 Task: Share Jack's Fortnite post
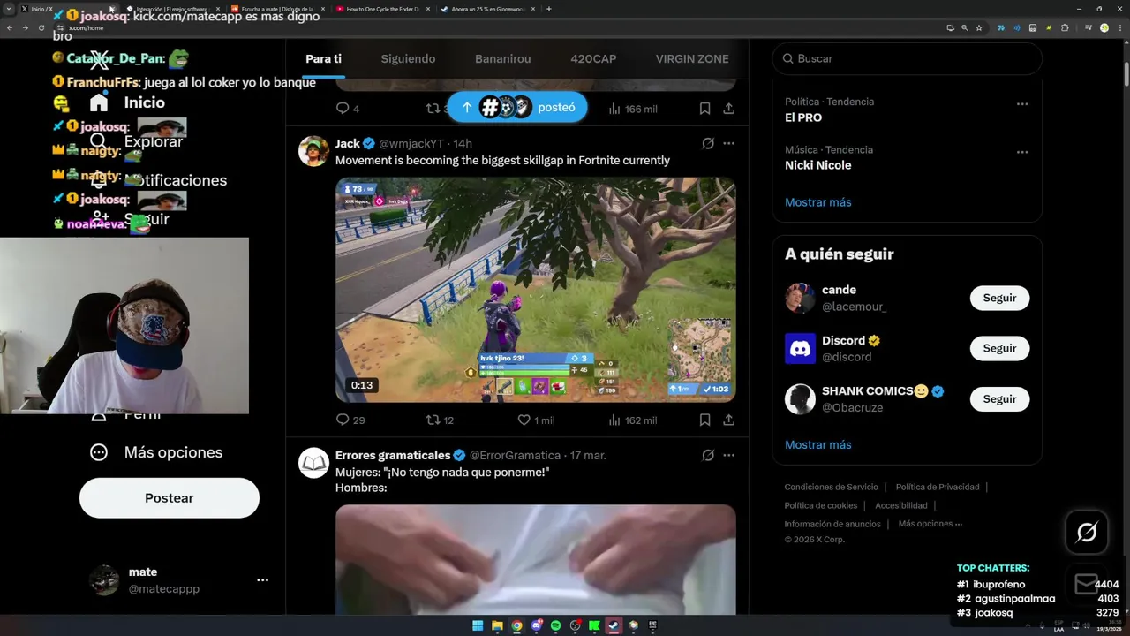pos(728,420)
